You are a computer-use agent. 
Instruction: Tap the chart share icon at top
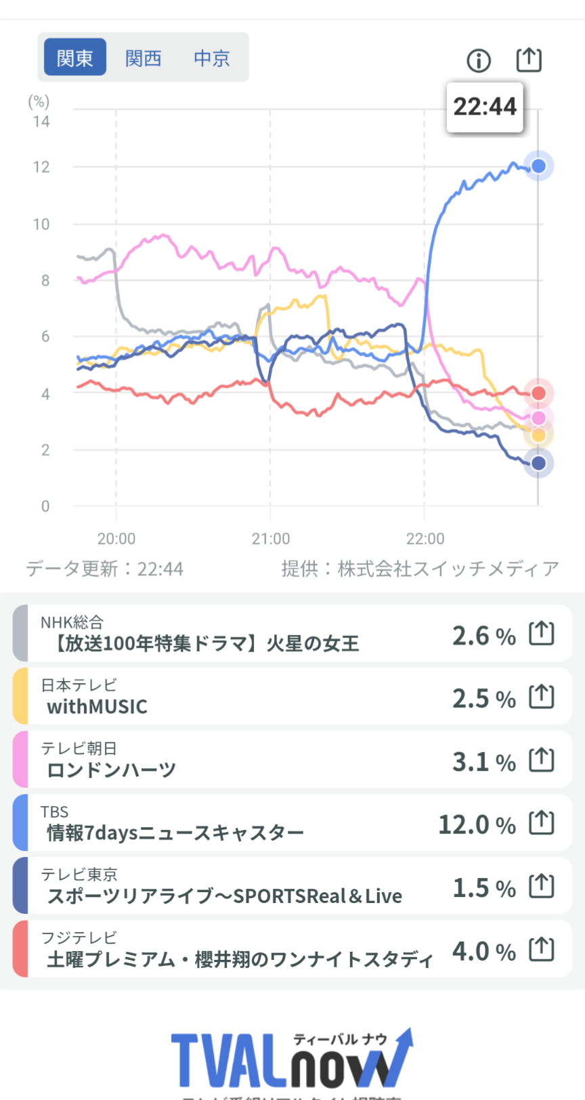(x=529, y=60)
